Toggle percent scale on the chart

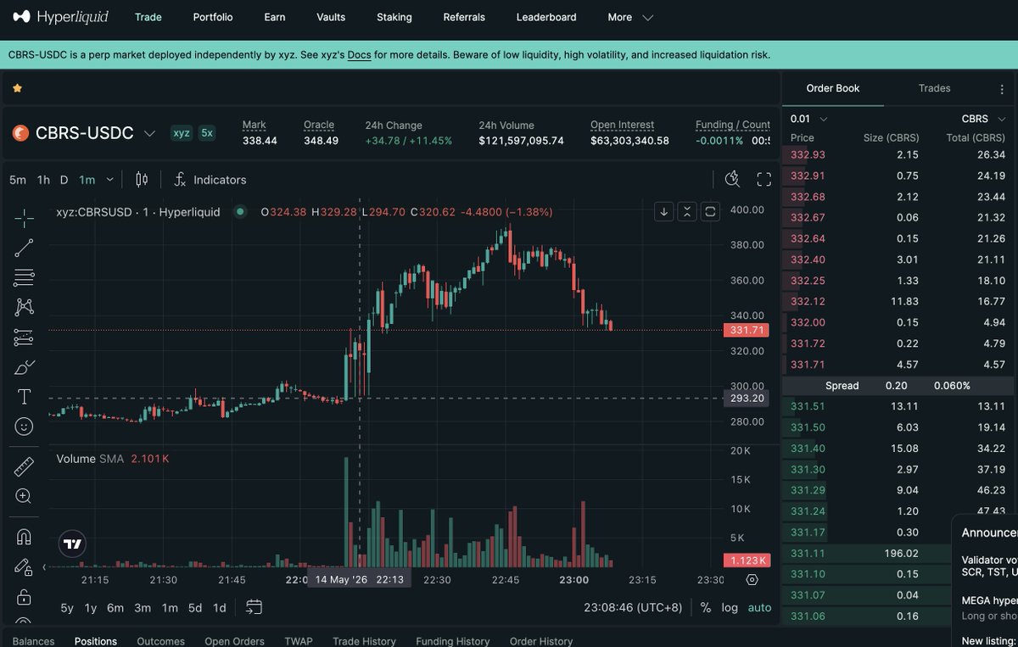[x=705, y=608]
